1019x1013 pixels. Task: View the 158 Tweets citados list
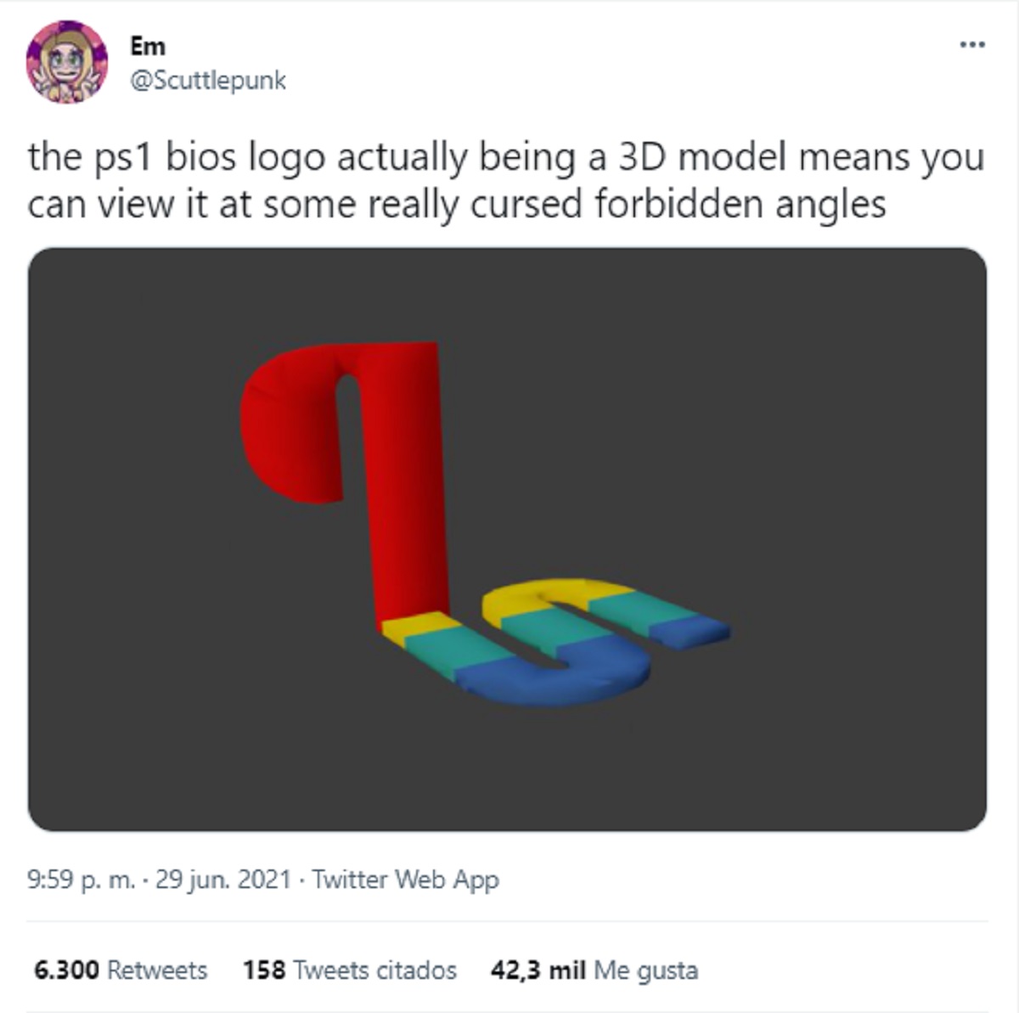(x=349, y=970)
